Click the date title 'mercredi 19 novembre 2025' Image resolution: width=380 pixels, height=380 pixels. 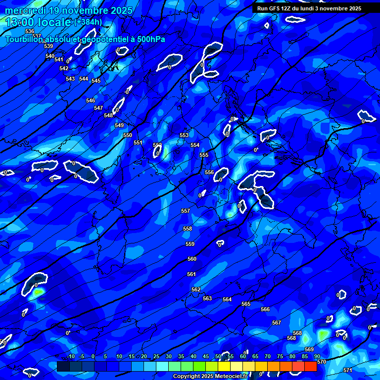click(69, 10)
